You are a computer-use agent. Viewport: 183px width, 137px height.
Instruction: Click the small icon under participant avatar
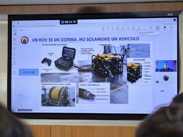click(x=157, y=82)
